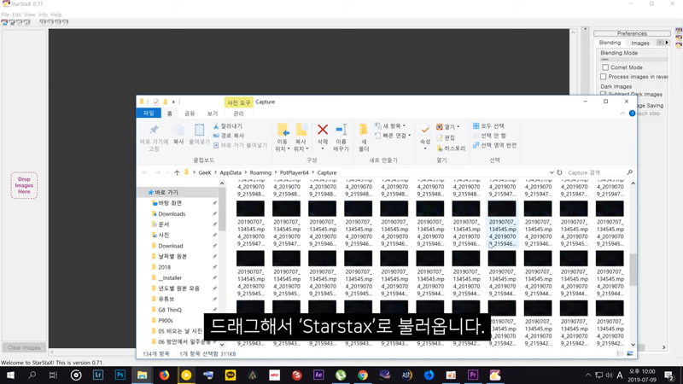Select the Downloads folder in navigation pane
683x384 pixels.
[x=172, y=214]
